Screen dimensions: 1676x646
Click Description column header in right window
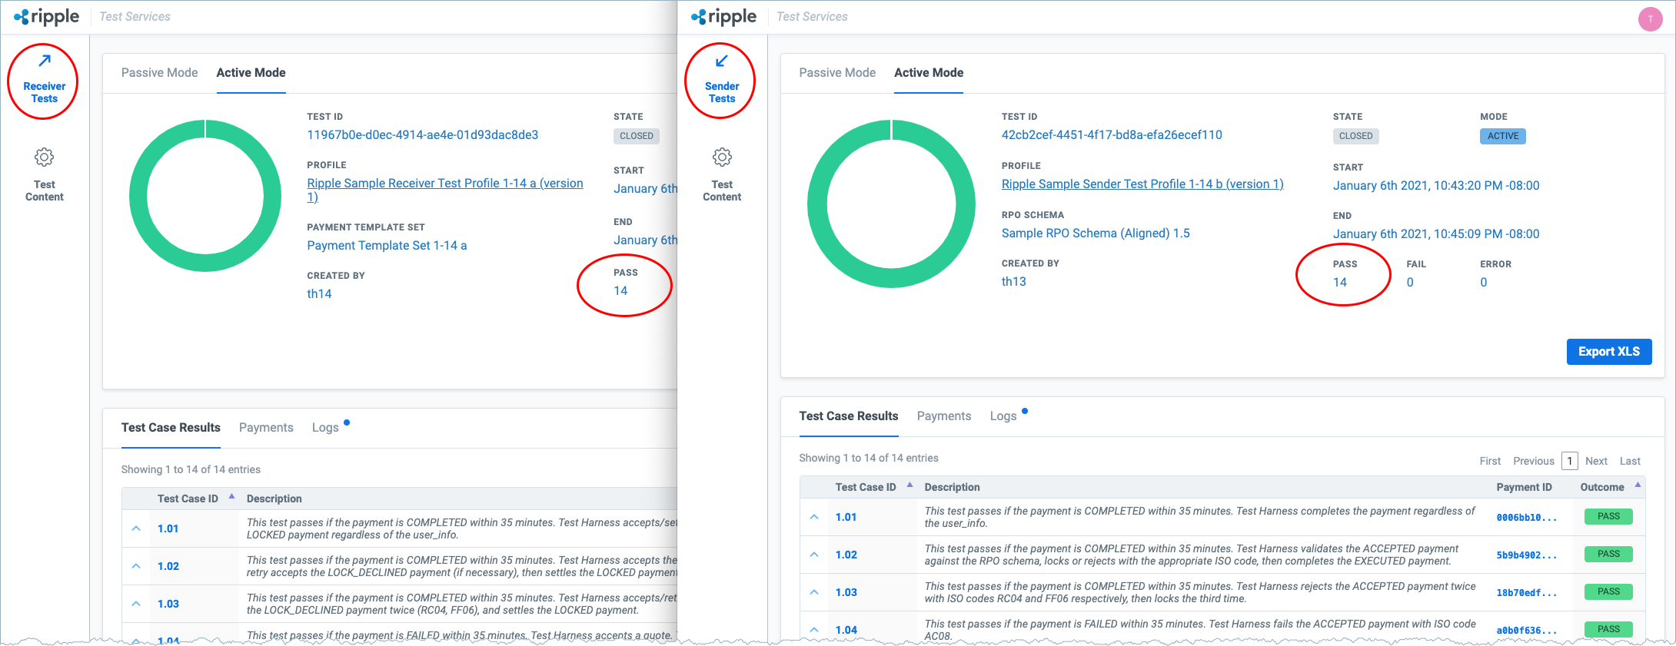[x=952, y=487]
